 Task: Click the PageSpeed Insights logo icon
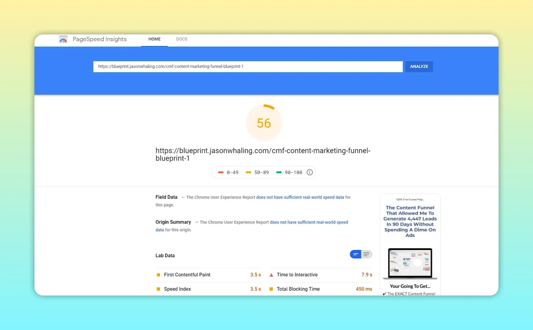[x=63, y=39]
